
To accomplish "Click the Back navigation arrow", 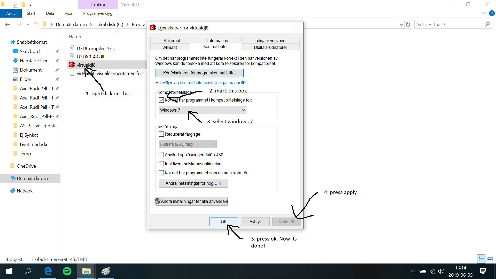I will click(x=7, y=24).
